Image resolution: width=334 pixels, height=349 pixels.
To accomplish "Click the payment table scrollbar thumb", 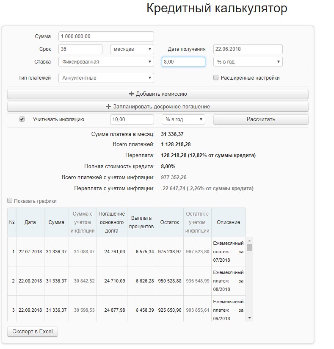I will click(x=249, y=247).
